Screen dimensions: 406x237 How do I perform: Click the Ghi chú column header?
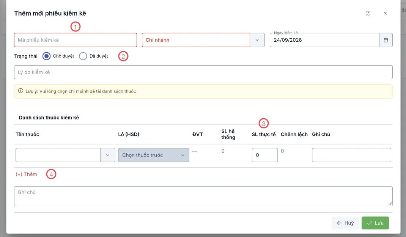(x=321, y=134)
